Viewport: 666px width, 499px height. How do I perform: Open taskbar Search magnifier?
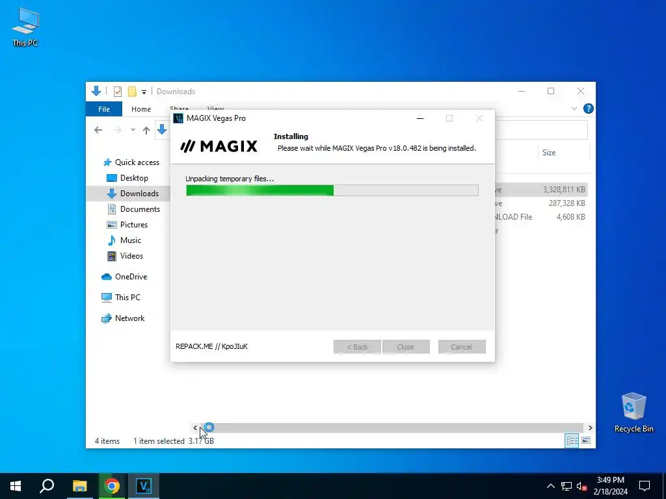tap(47, 486)
